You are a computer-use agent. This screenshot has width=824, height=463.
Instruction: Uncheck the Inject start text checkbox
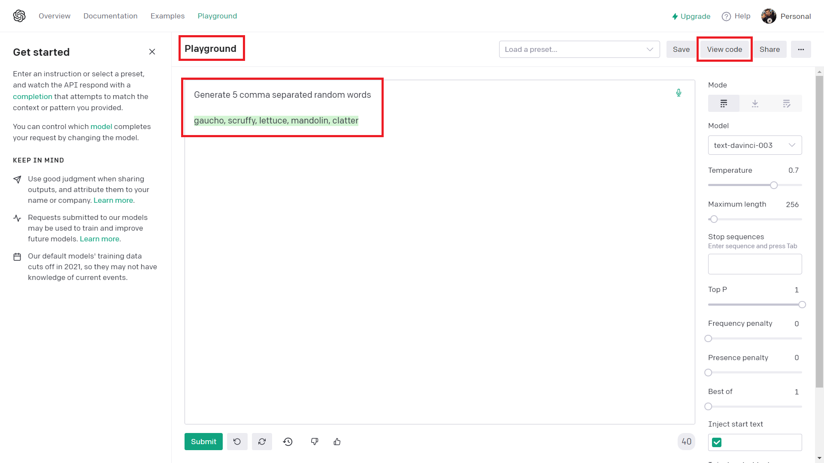717,442
